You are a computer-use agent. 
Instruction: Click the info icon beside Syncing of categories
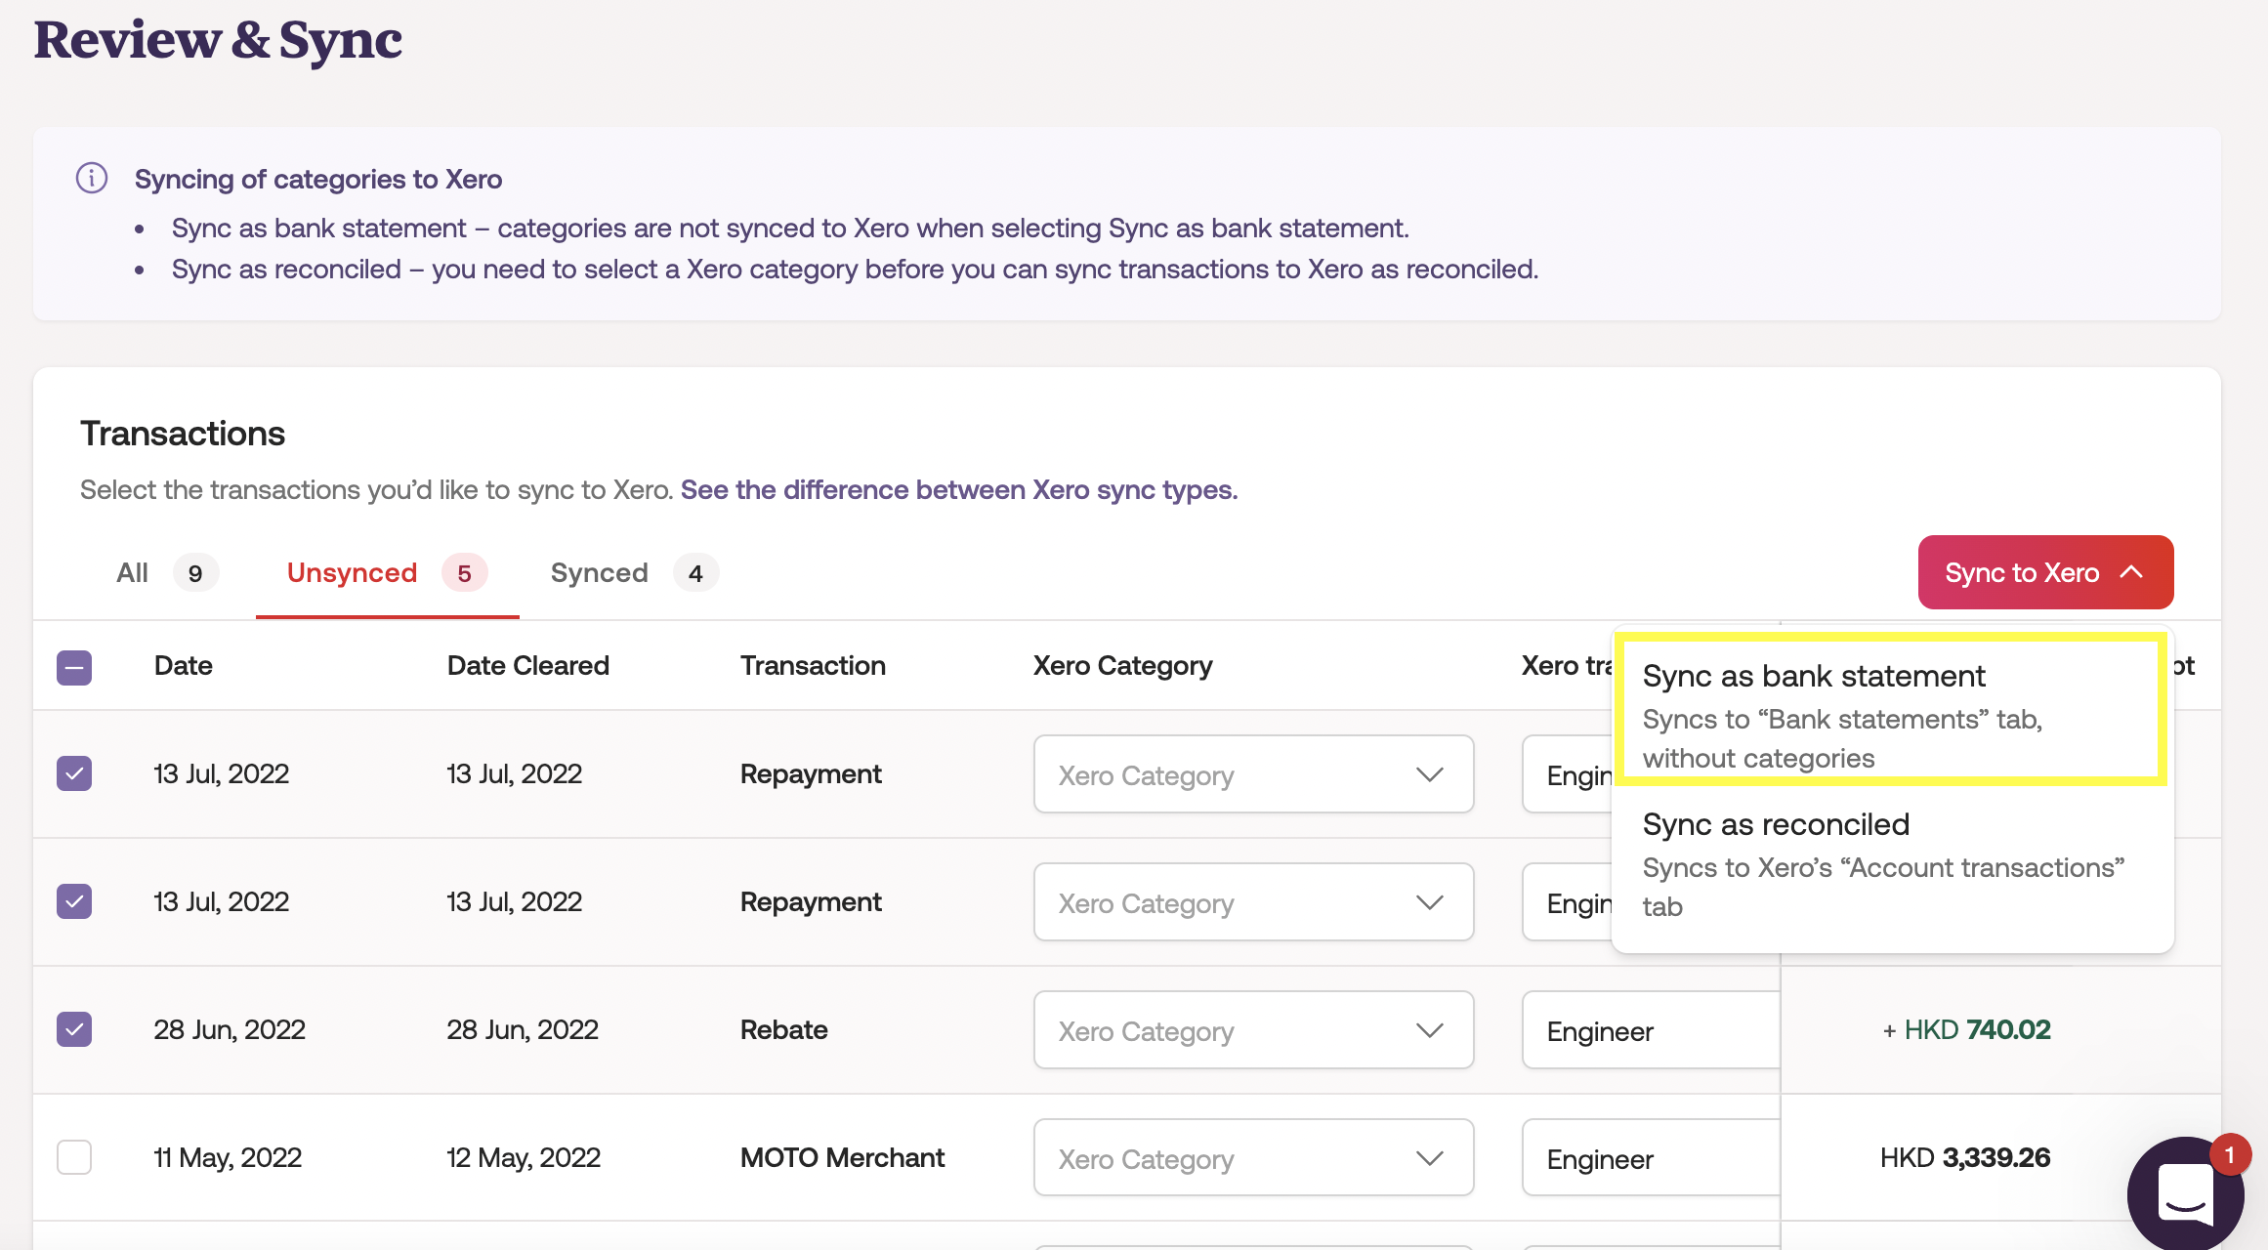coord(92,179)
